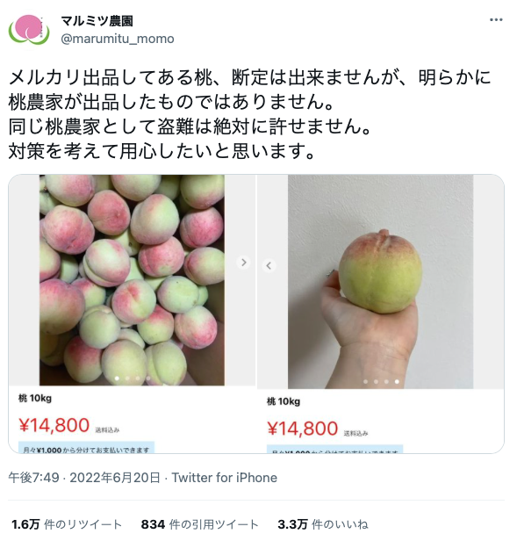Screen dimensions: 517x541
Task: Click the 月々¥1,000 installment banner on left
Action: pos(86,447)
